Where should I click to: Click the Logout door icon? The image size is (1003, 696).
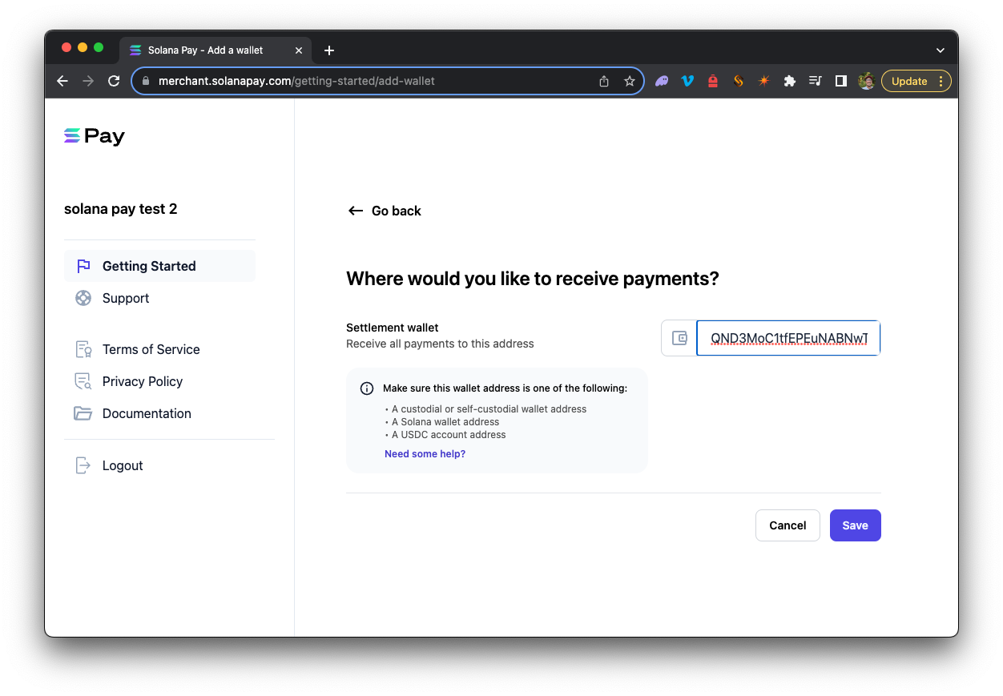pos(83,465)
